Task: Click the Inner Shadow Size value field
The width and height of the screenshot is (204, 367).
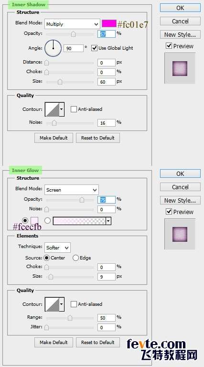Action: pos(107,82)
